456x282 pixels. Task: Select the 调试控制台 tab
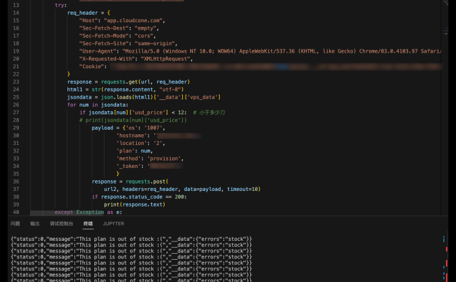(61, 223)
